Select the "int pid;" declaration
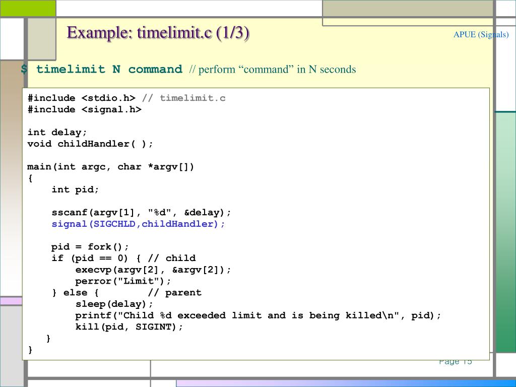This screenshot has width=516, height=387. [x=76, y=189]
